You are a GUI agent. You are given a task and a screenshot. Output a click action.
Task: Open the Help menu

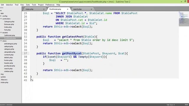58,5
